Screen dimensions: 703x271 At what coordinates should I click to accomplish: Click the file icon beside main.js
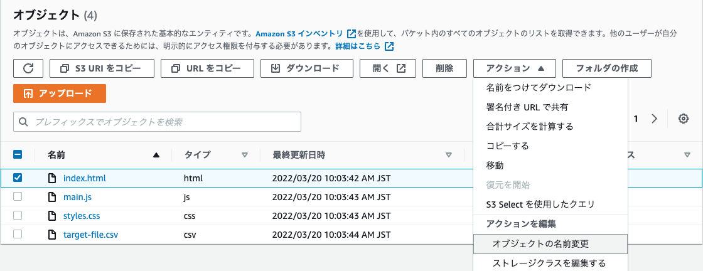point(53,196)
